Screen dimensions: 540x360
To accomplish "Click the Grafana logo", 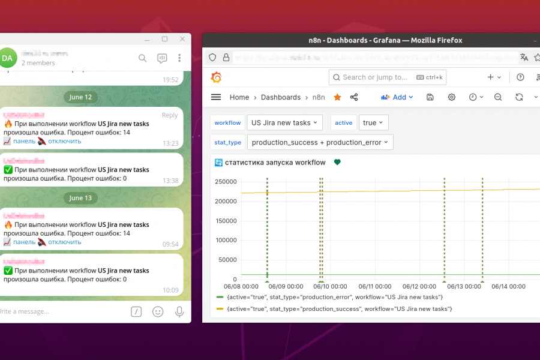I will coord(216,77).
